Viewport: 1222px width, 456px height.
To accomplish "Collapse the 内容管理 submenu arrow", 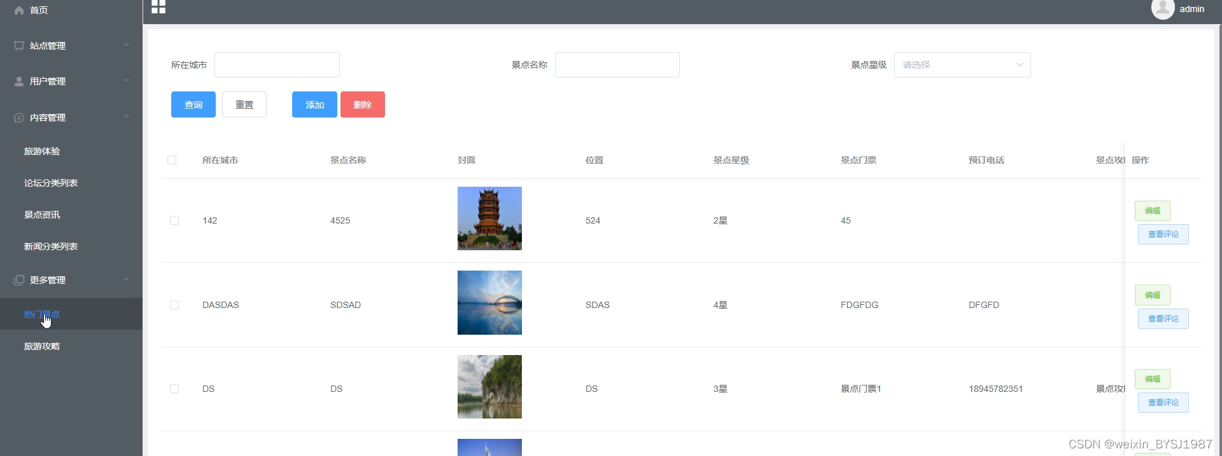I will coord(126,116).
